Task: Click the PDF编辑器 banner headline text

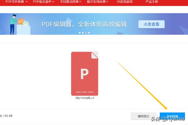Action: 84,24
